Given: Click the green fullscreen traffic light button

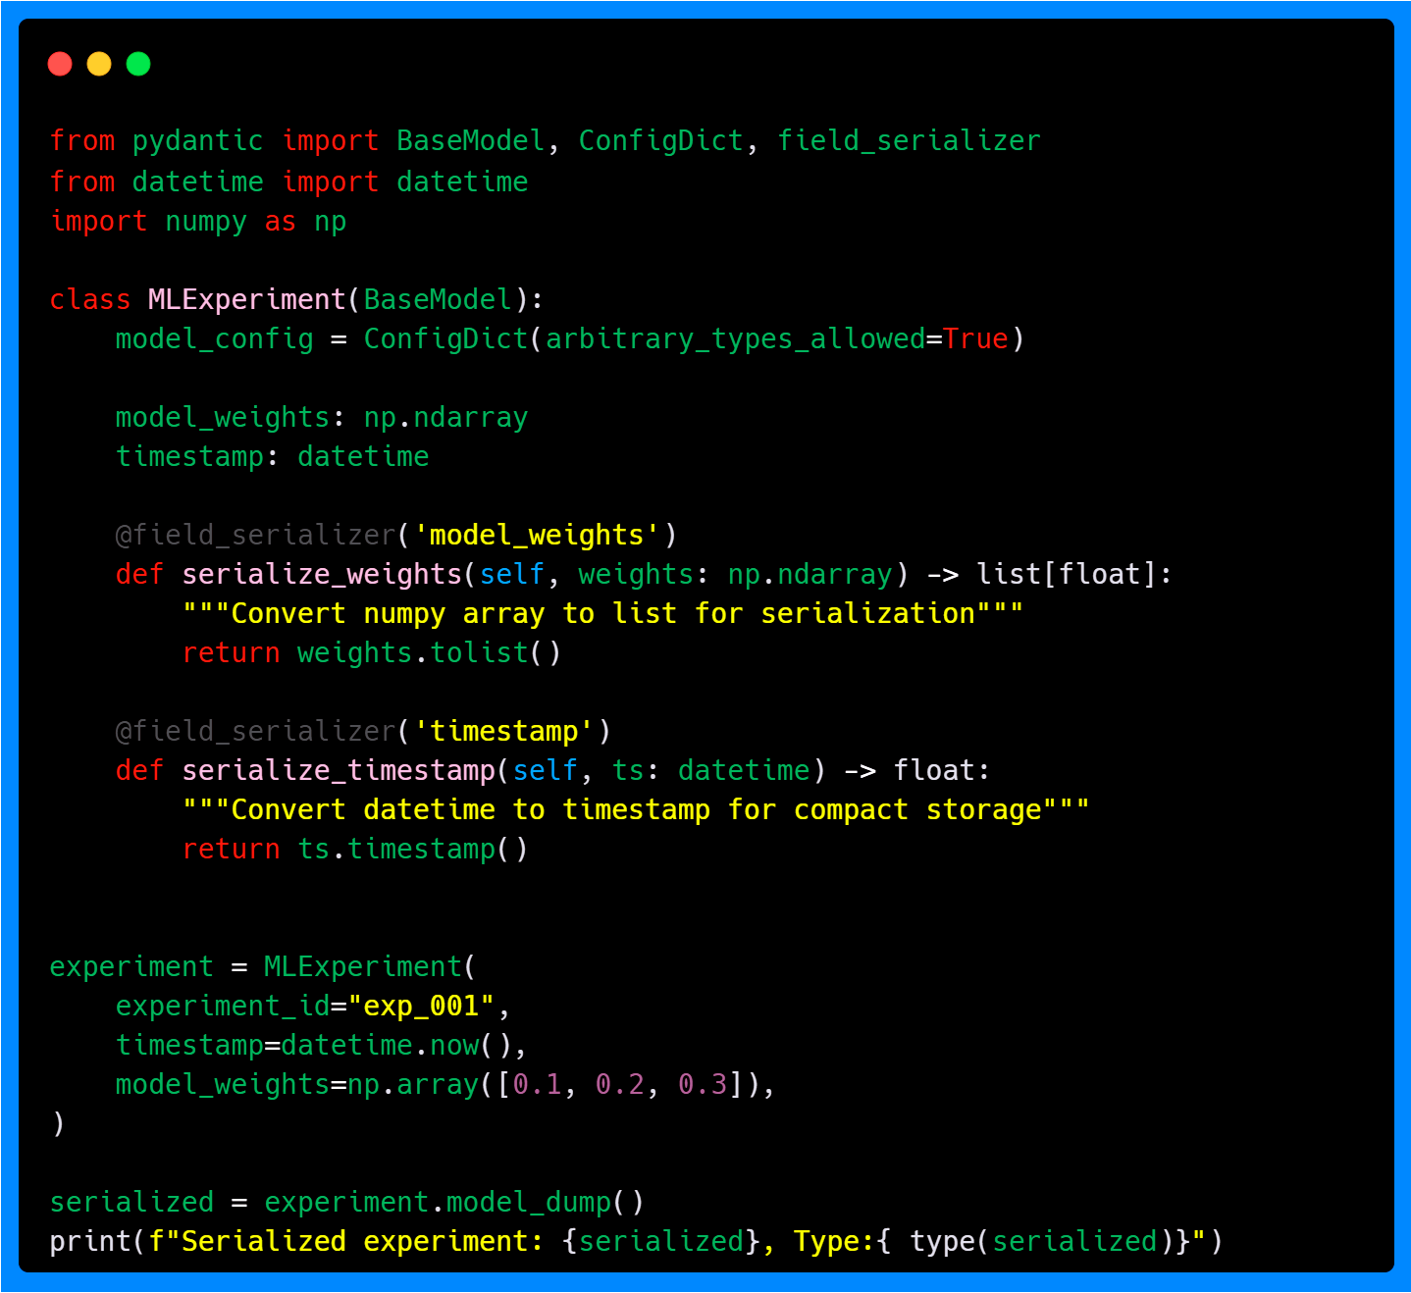Looking at the screenshot, I should tap(138, 63).
